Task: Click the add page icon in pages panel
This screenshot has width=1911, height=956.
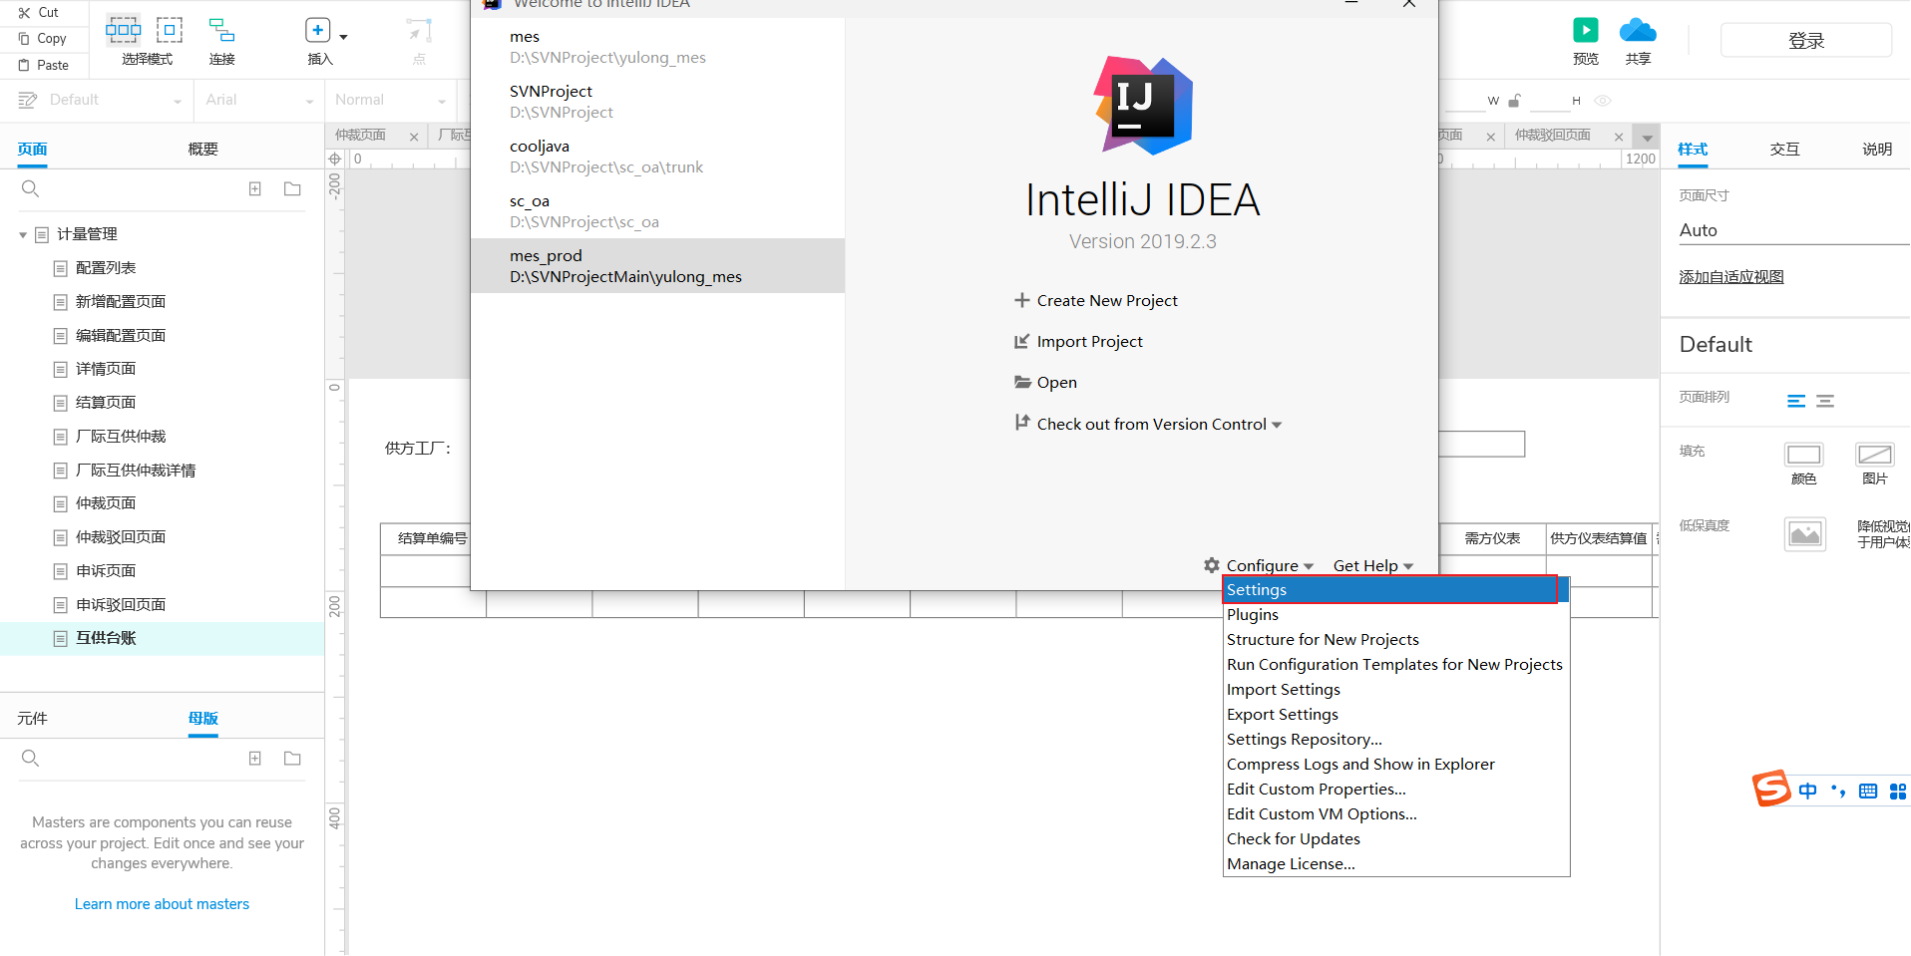Action: (x=255, y=188)
